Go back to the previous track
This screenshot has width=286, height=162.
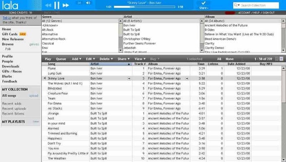[x=48, y=5]
